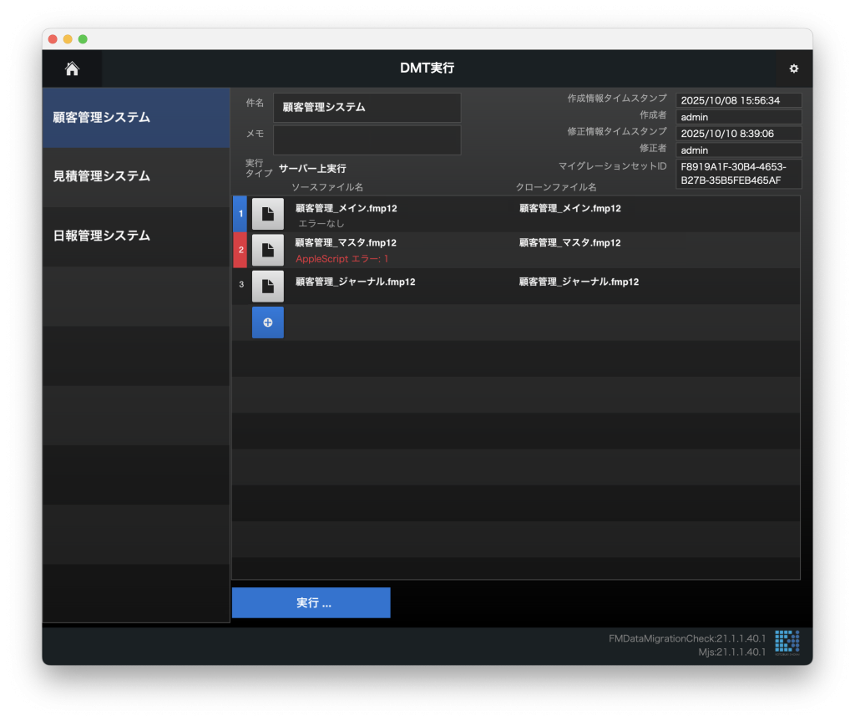Click file icon for 顧客管理_メイン.fmp12 row
This screenshot has width=855, height=721.
(x=268, y=214)
